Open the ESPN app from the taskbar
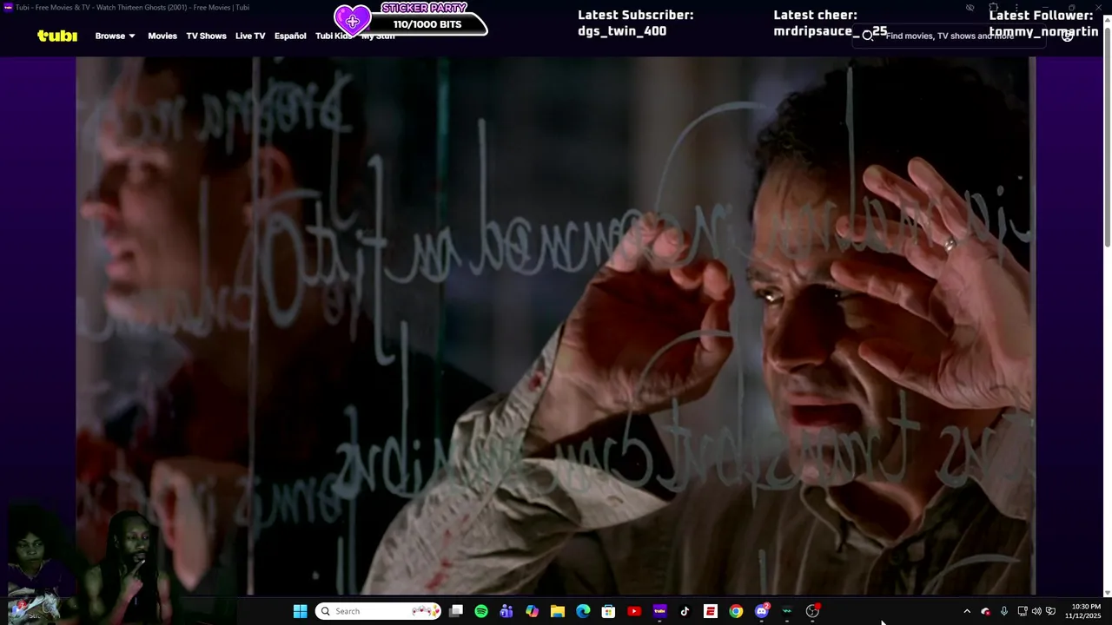Image resolution: width=1112 pixels, height=625 pixels. (x=711, y=611)
